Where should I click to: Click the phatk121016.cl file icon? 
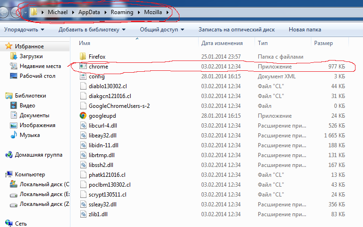83,175
